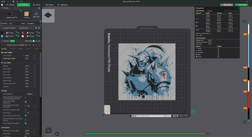Open process settings list view icon
This screenshot has width=252, height=137.
(36, 41)
